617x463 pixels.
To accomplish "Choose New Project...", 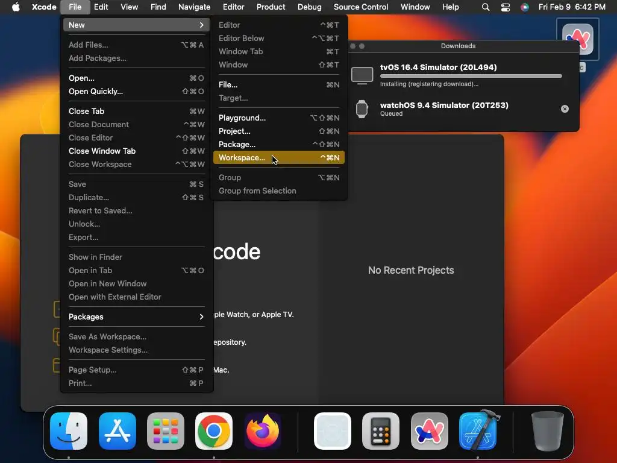I will pyautogui.click(x=278, y=131).
